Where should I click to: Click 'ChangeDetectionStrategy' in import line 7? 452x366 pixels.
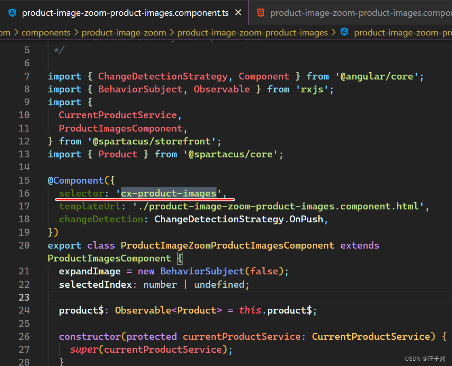coord(163,76)
